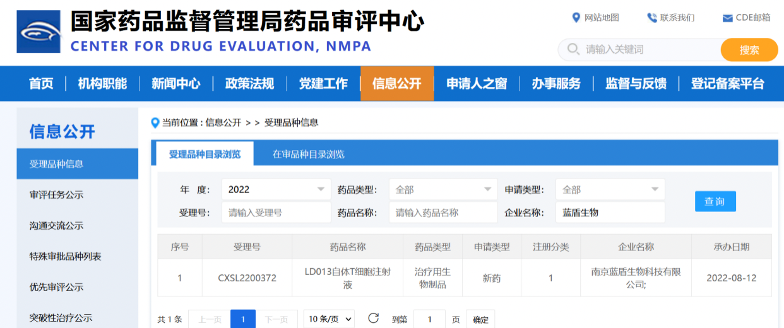
Task: Open 新闻中心 in navigation bar
Action: 175,83
